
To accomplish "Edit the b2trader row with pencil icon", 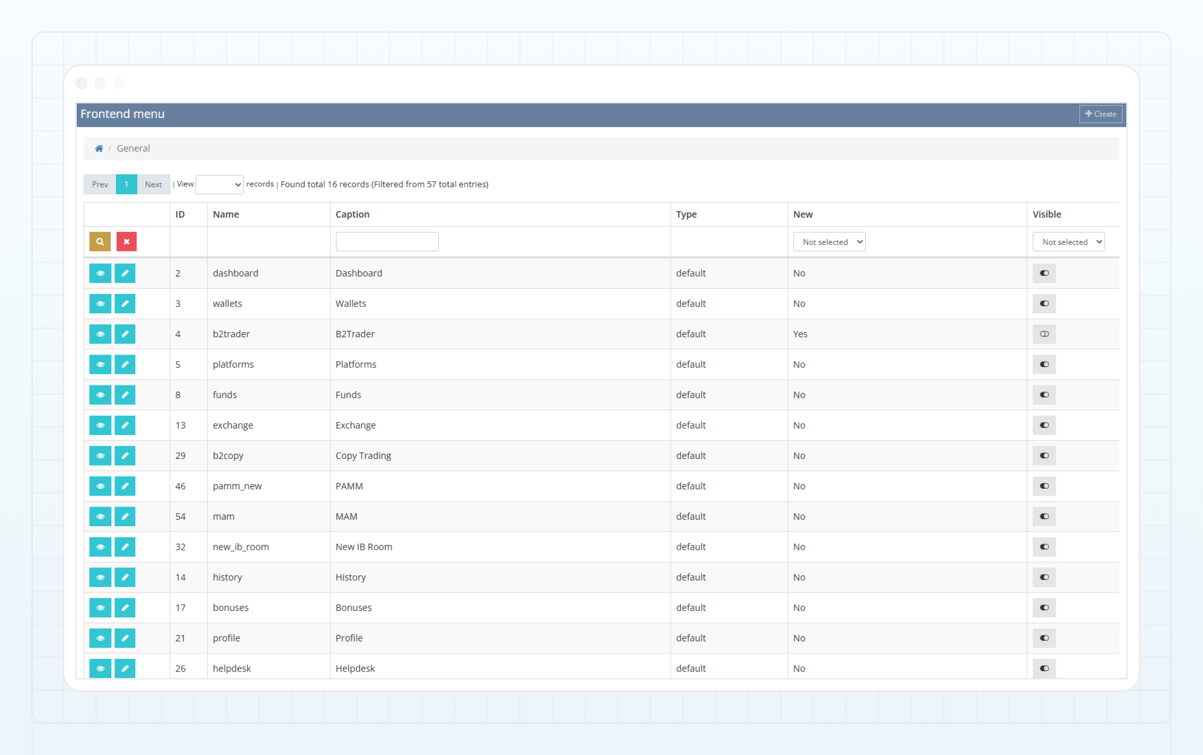I will click(125, 334).
